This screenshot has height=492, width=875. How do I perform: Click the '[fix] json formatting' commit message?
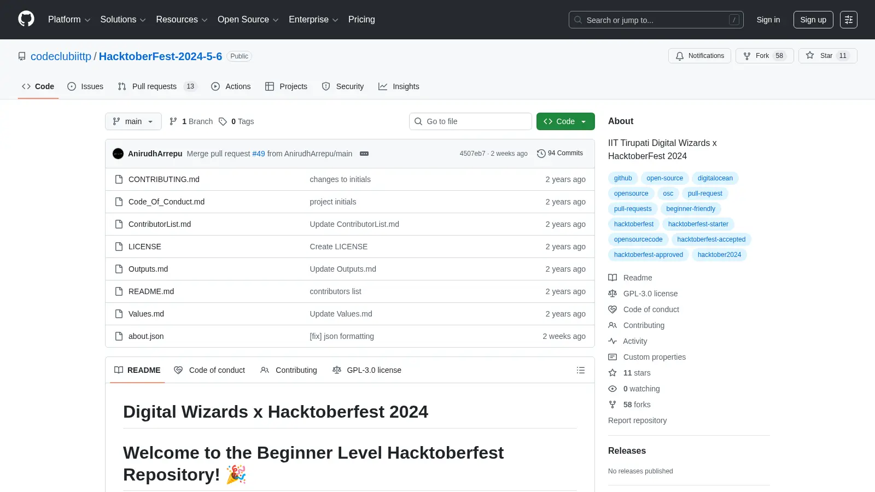342,336
